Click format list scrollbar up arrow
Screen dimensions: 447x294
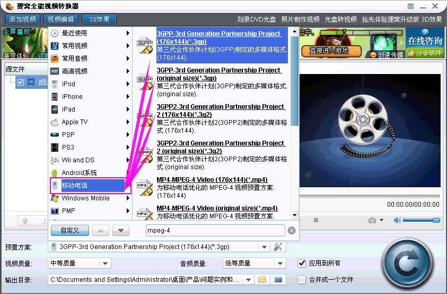click(295, 31)
